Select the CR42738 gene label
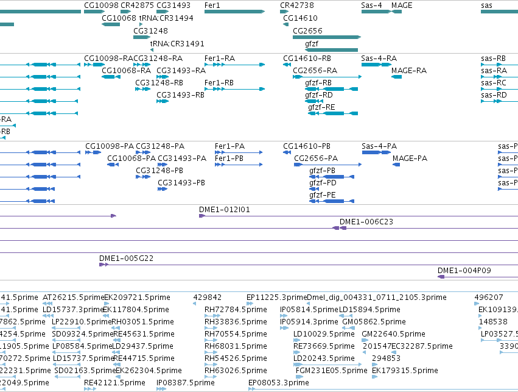This screenshot has height=392, width=518. click(x=297, y=5)
